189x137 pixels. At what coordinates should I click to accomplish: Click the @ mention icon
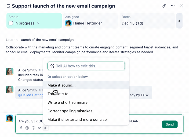coord(27,128)
